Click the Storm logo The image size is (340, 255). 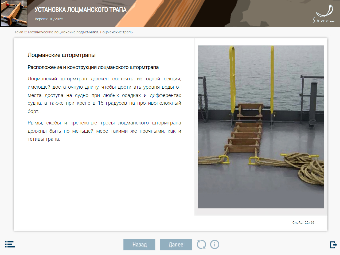tap(324, 14)
